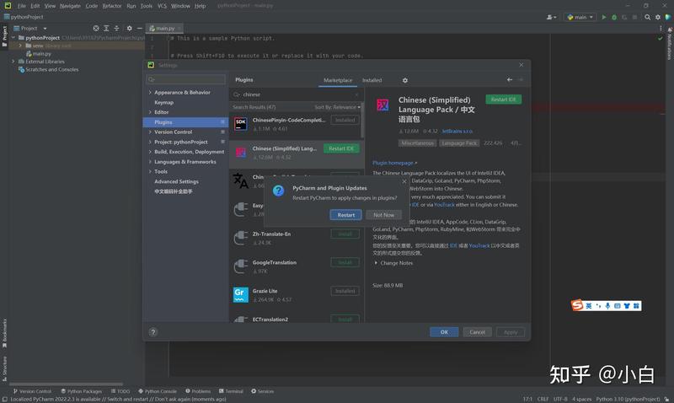Click Restart IDE in Chinese Language Pack row

coord(341,148)
